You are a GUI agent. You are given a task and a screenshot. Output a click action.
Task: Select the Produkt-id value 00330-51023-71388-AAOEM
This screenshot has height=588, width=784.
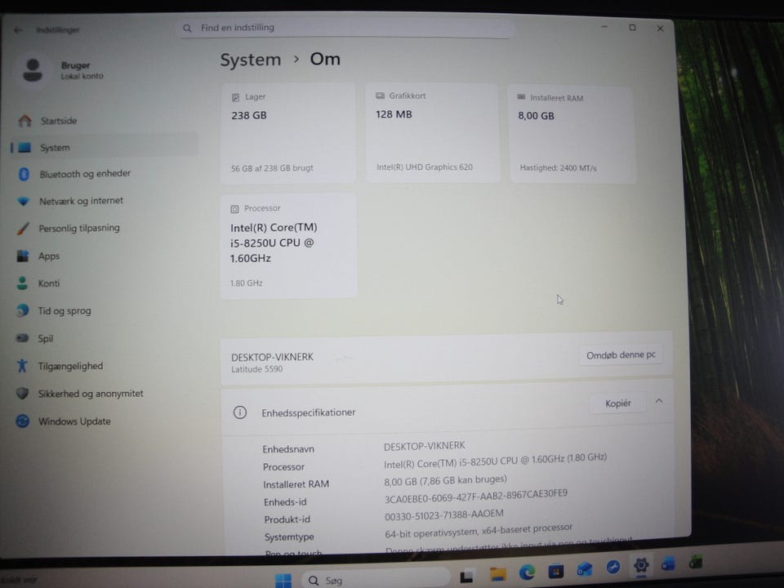point(444,515)
